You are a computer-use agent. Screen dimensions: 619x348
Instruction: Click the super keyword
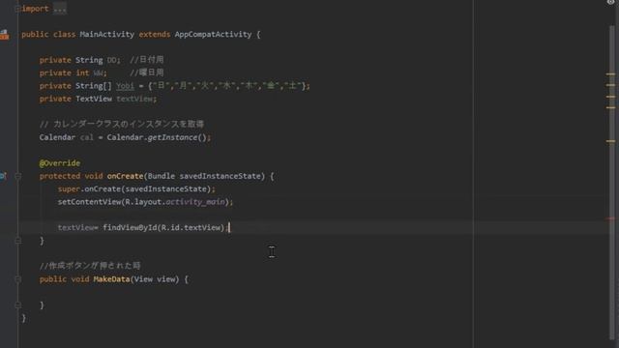(69, 189)
